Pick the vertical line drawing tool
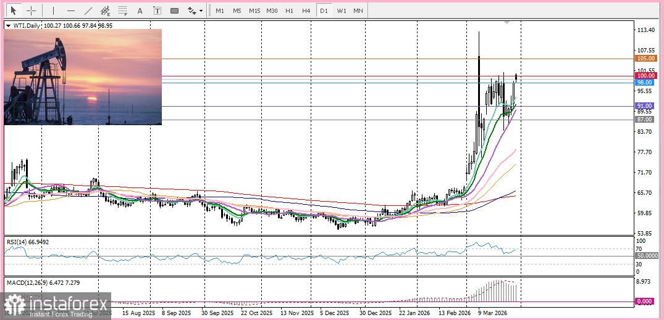 point(53,10)
